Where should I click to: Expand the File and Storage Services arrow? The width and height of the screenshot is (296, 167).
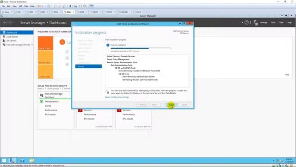pyautogui.click(x=32, y=45)
